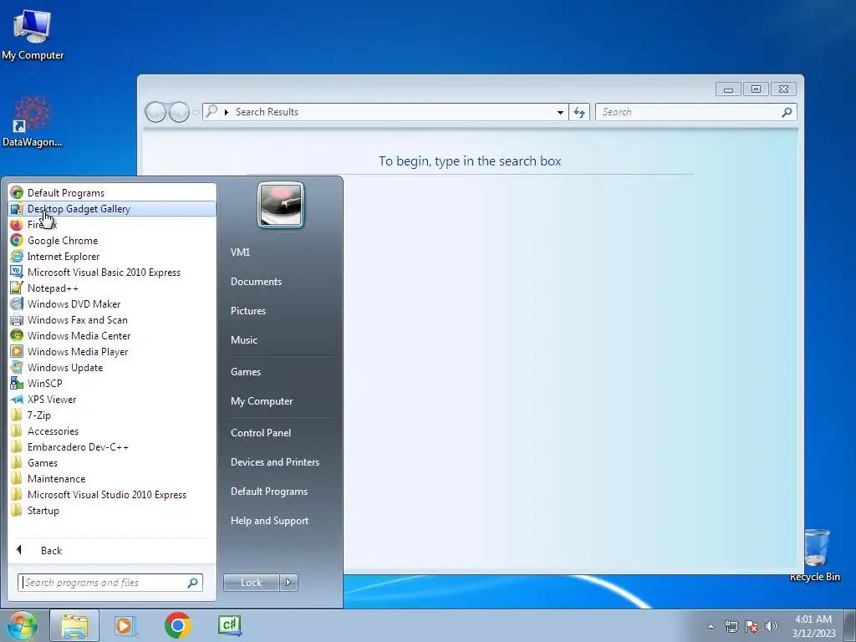Expand the Embarcadero Dev-C++ folder
This screenshot has width=856, height=642.
pyautogui.click(x=112, y=446)
